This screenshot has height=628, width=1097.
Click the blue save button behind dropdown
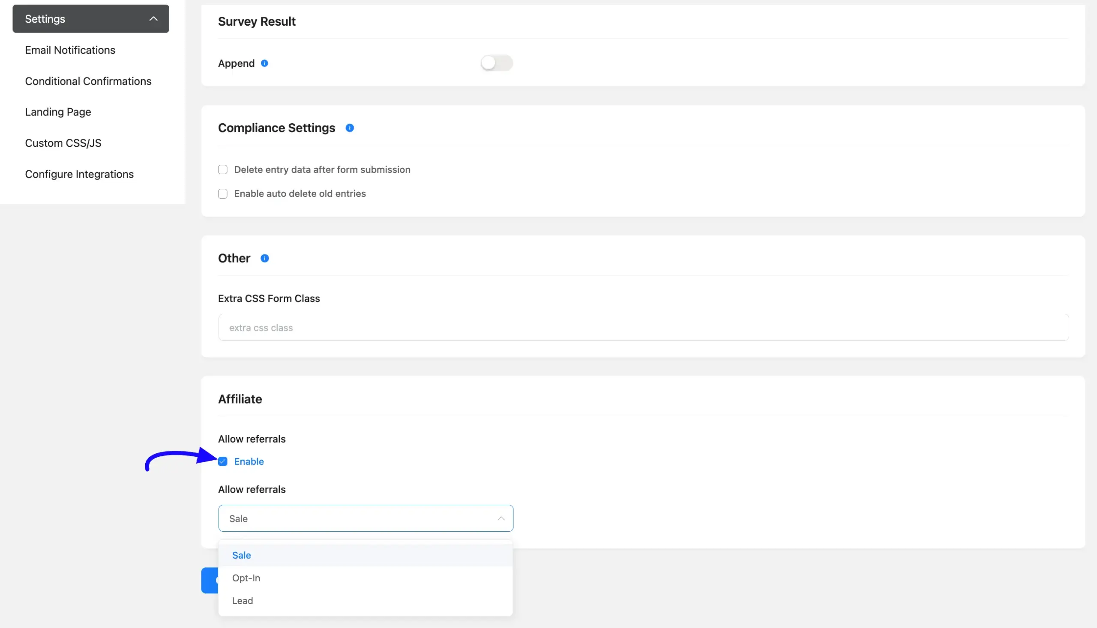point(210,580)
